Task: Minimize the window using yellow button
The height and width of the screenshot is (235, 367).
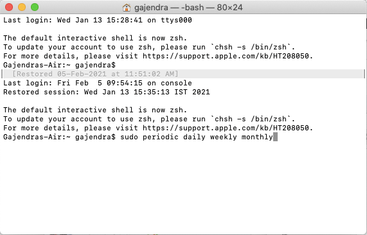Action: (22, 7)
